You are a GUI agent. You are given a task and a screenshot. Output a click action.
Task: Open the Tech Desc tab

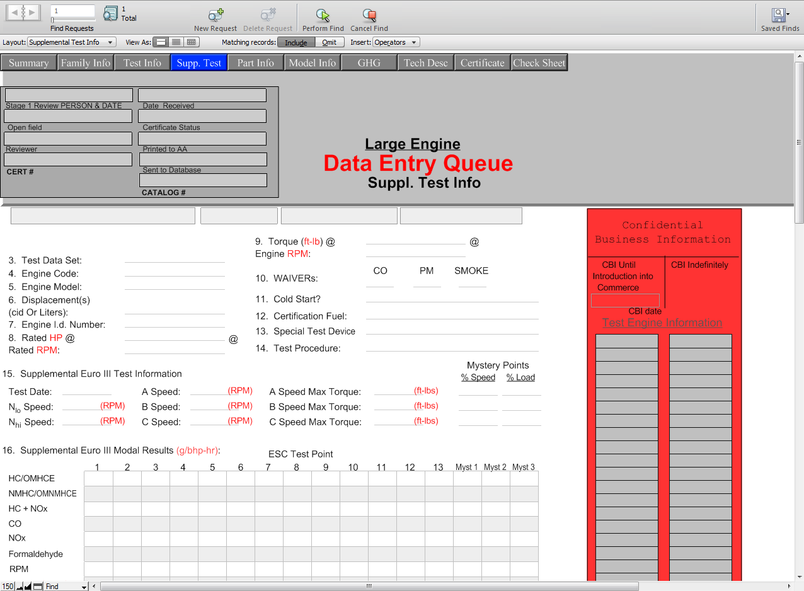tap(426, 63)
